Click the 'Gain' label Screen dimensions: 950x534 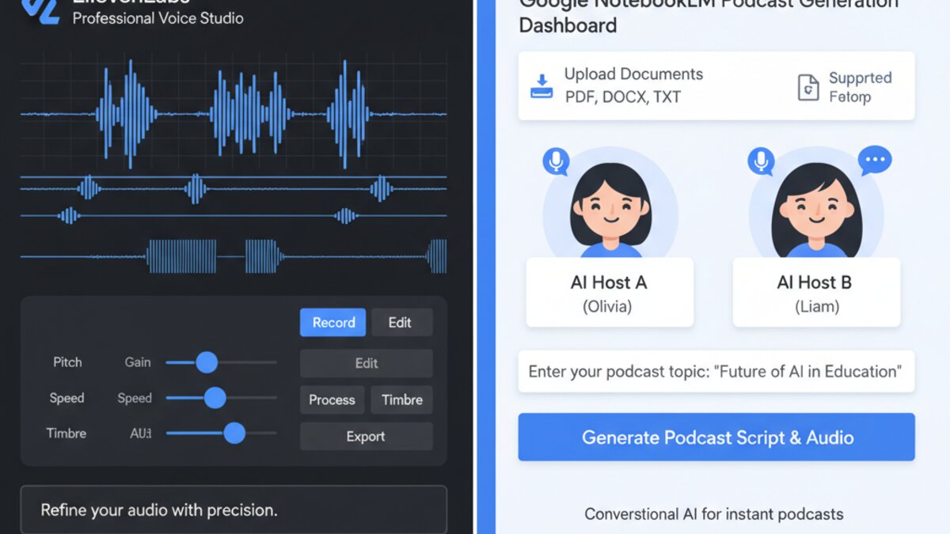pyautogui.click(x=138, y=362)
